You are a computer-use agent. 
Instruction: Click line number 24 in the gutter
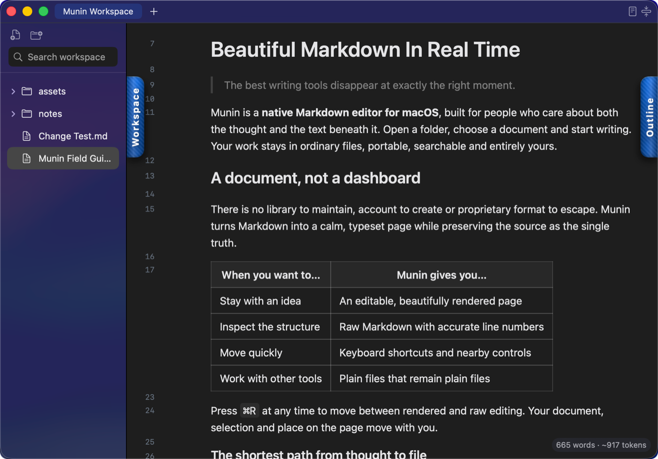pyautogui.click(x=150, y=411)
